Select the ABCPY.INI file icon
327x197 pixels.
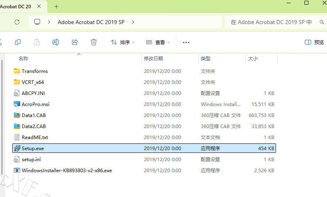pos(17,93)
